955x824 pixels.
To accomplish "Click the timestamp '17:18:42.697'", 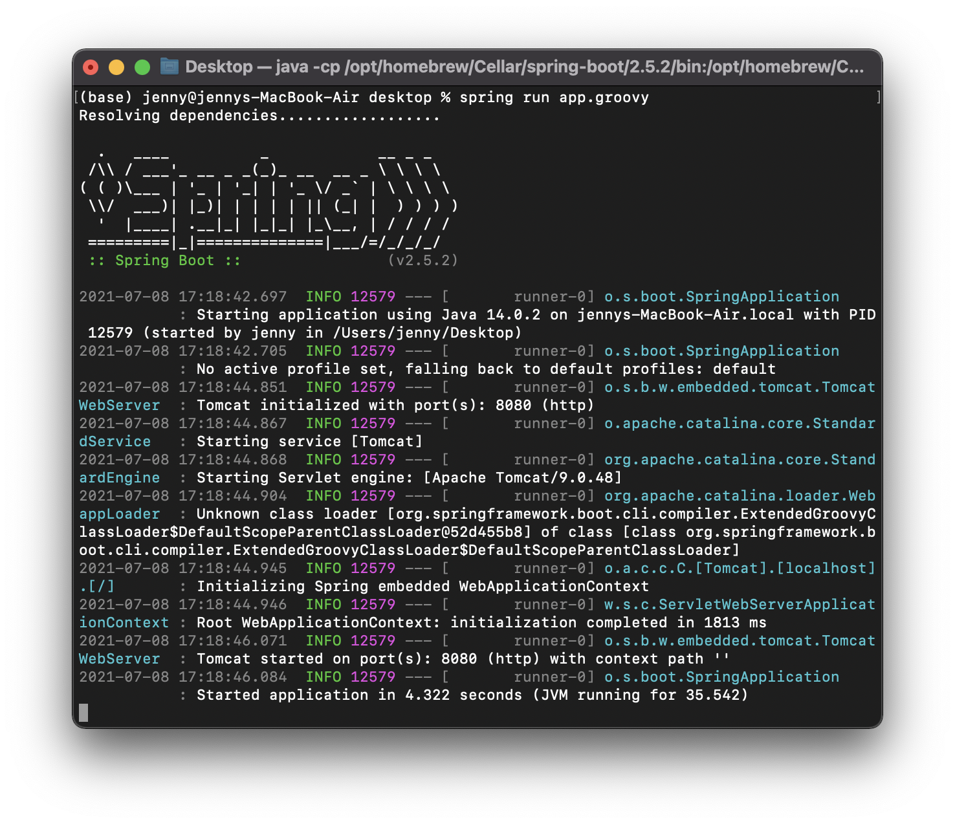I will click(x=233, y=297).
